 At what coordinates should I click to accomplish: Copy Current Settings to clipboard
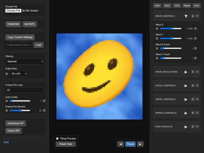(20, 37)
